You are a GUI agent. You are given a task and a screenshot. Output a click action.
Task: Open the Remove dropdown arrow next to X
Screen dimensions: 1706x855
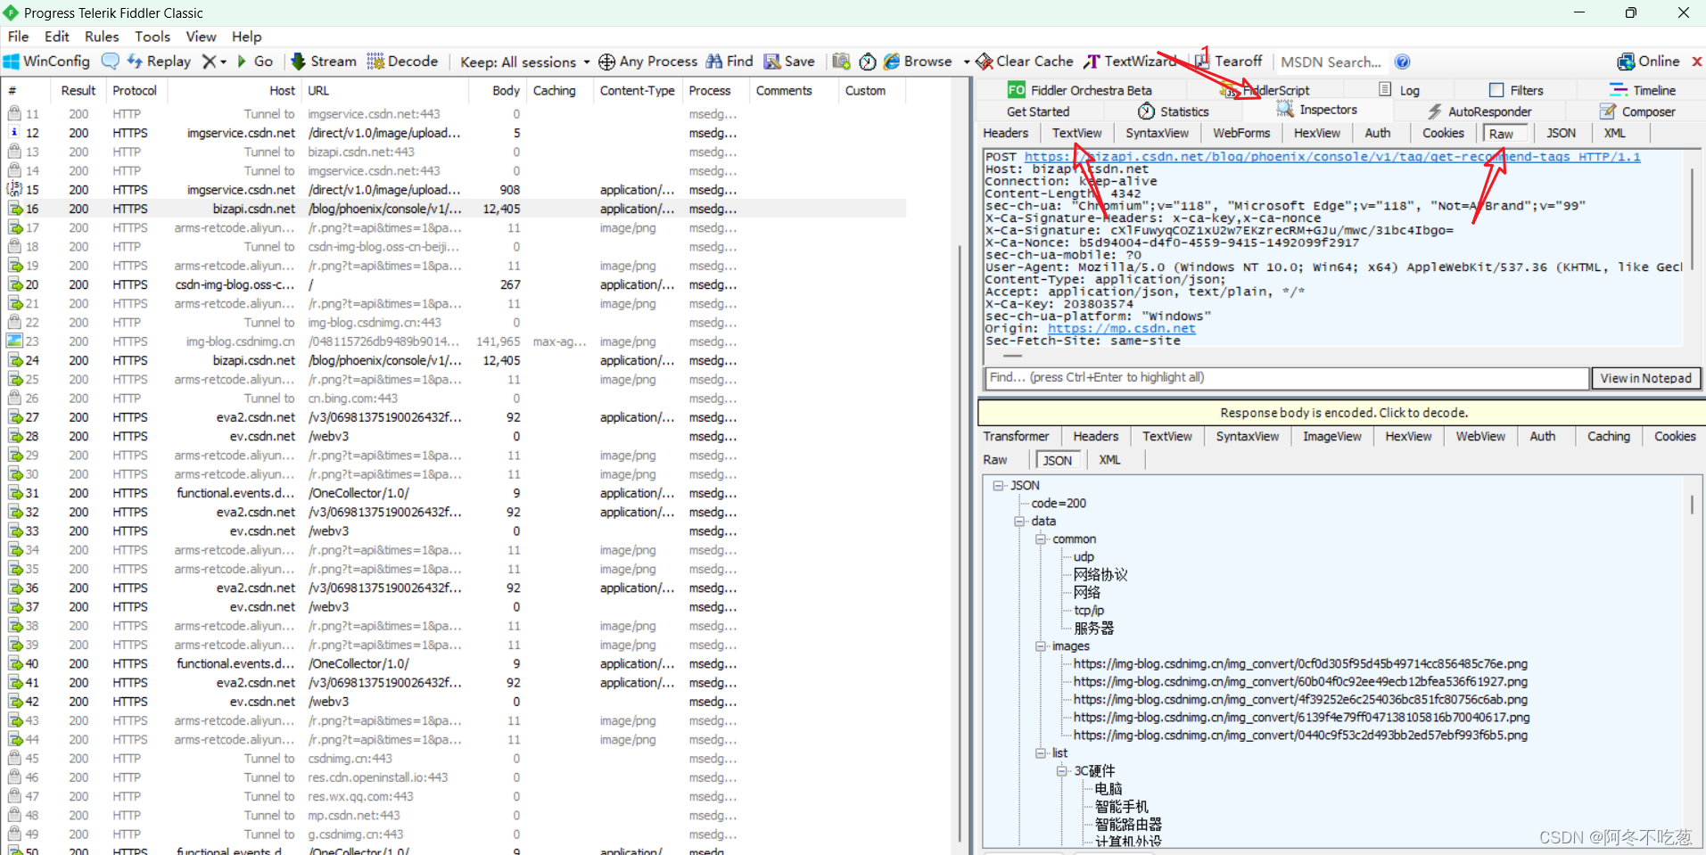tap(223, 62)
